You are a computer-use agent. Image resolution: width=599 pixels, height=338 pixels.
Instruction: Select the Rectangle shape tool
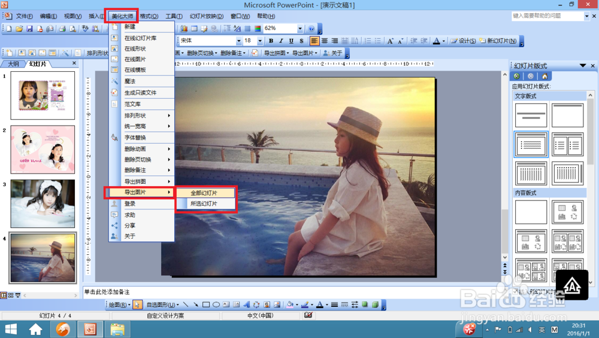coord(206,304)
